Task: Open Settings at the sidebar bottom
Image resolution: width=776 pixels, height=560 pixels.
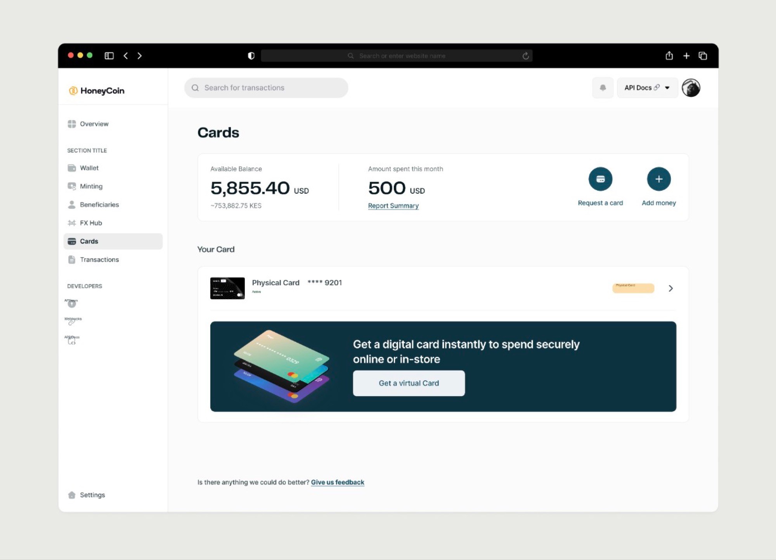Action: (87, 495)
